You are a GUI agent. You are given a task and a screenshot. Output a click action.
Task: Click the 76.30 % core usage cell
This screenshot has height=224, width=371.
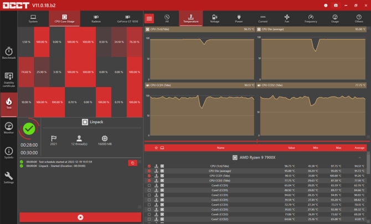[x=135, y=42]
